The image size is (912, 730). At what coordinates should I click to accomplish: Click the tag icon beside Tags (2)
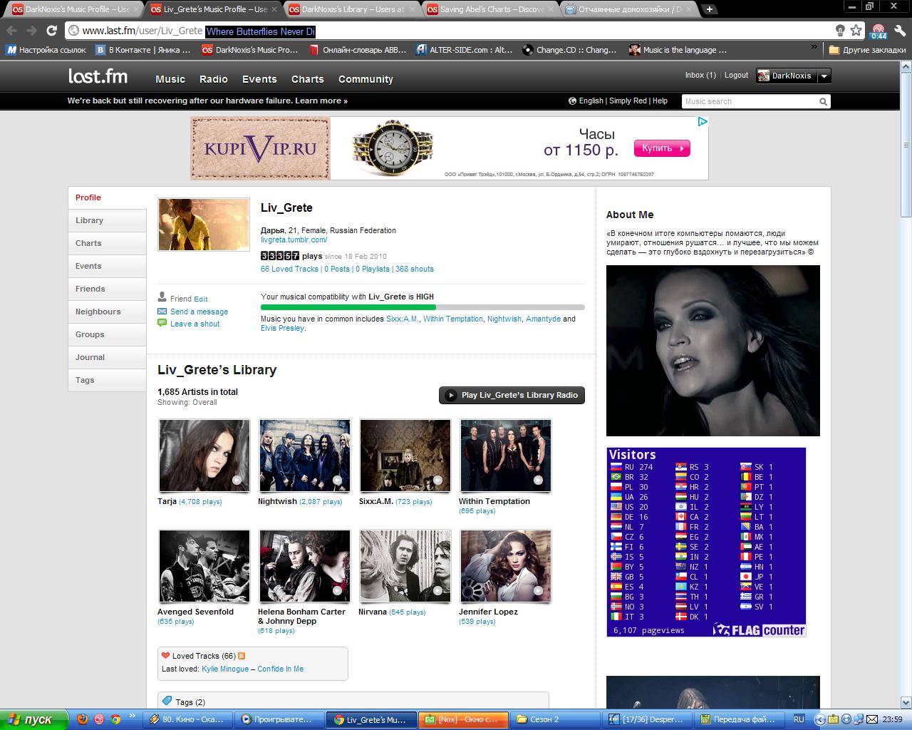click(x=167, y=701)
